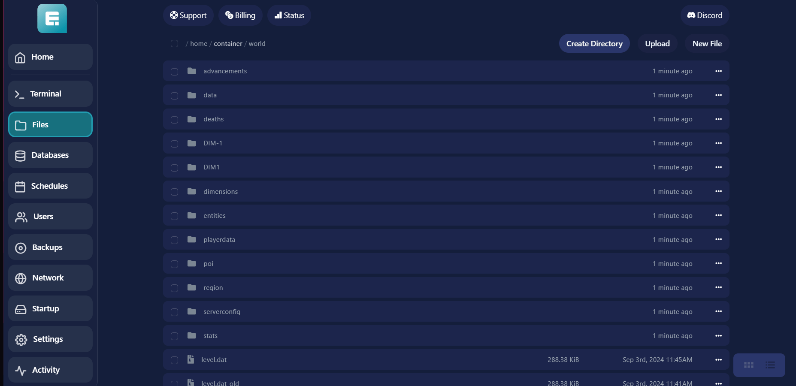Open the region folder icon

[192, 287]
